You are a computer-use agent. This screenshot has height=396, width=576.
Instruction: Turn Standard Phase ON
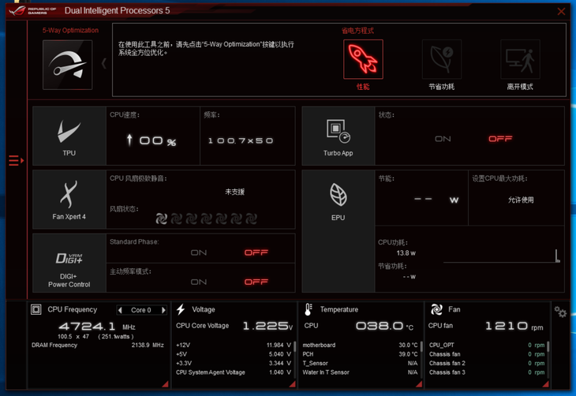pos(199,252)
